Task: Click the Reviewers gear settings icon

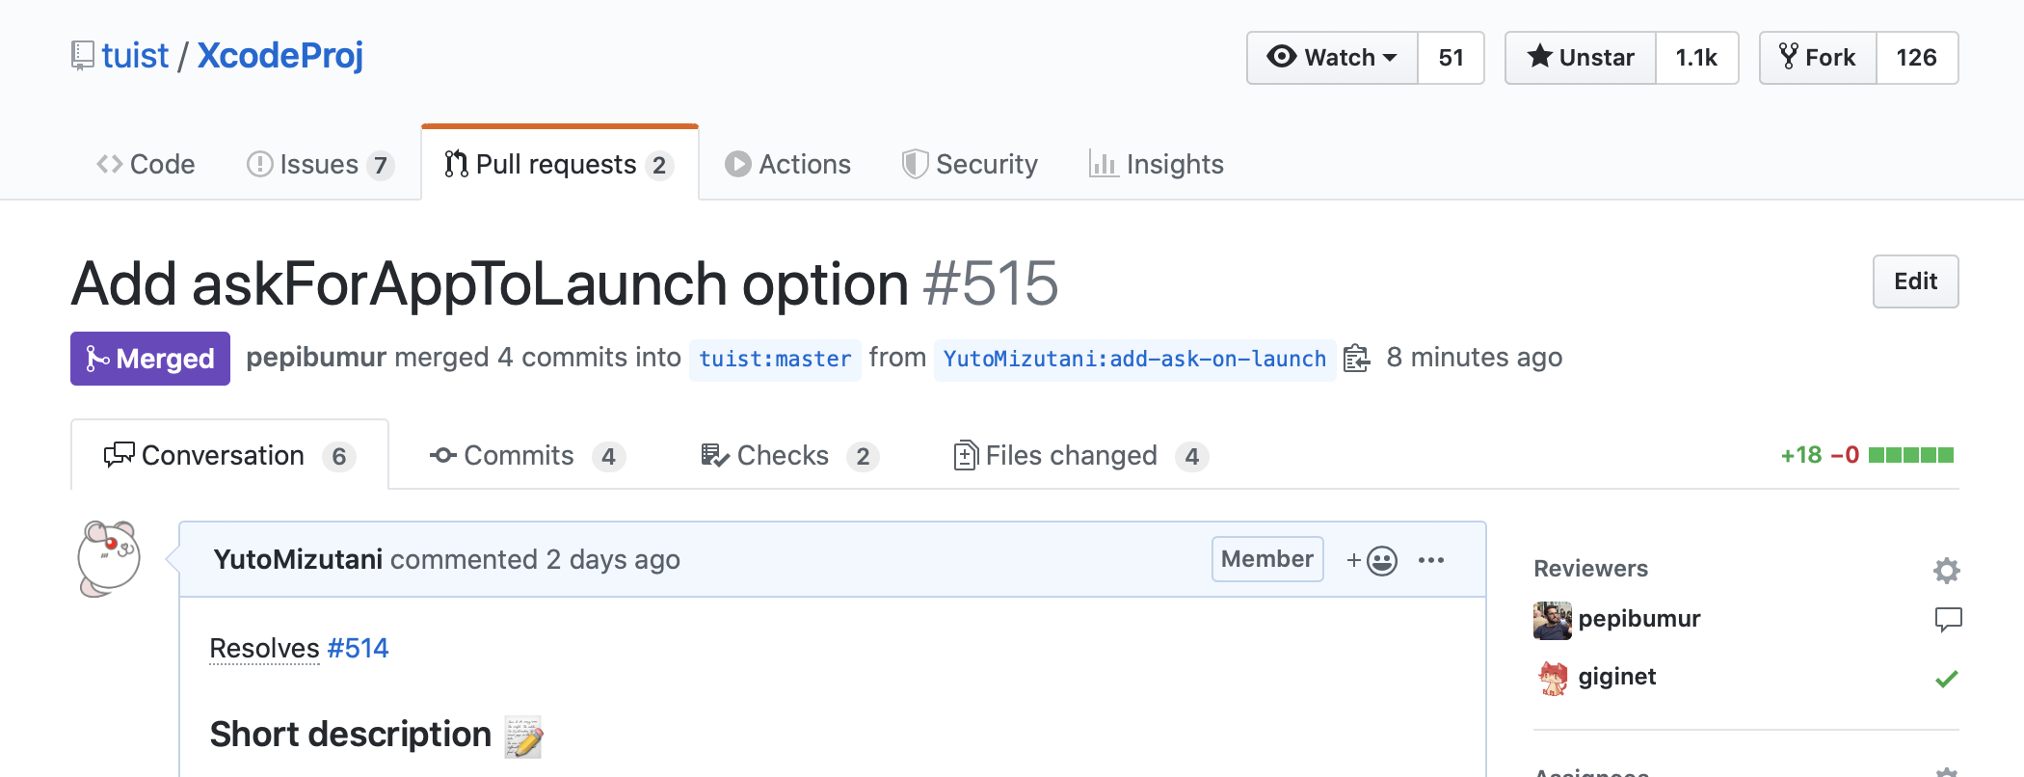Action: point(1946,571)
